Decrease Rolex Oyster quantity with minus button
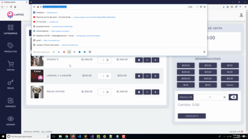Screen dimensions: 248x139 [147, 92]
